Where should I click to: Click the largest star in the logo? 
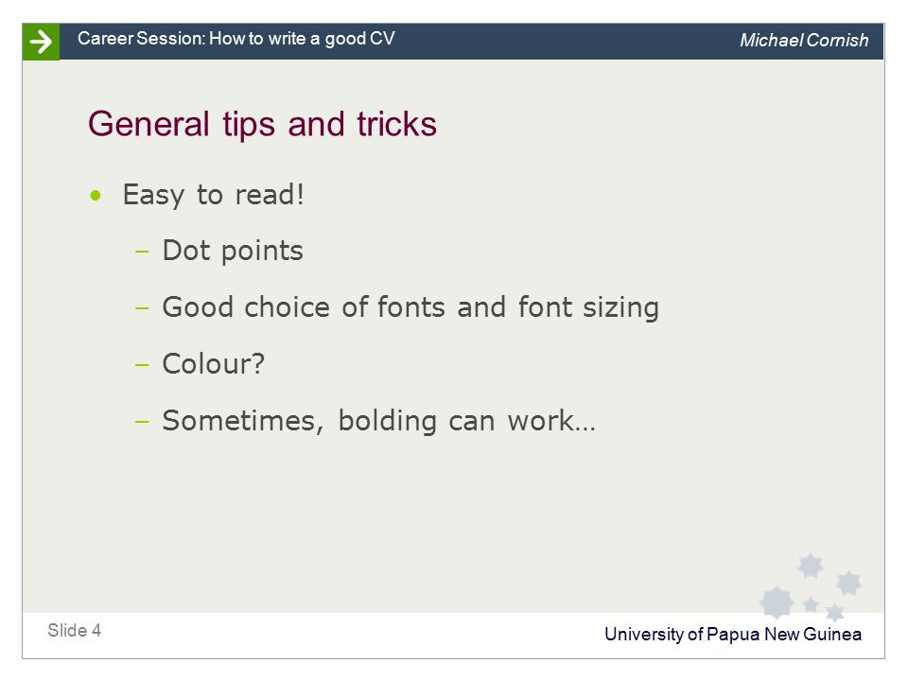(777, 602)
